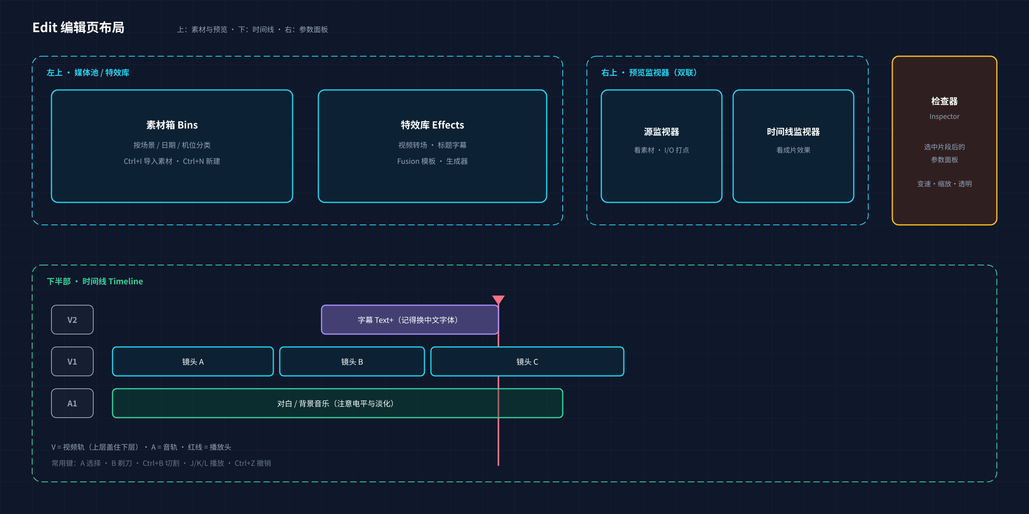Screen dimensions: 1029x514
Task: Open the 检查器 Inspector panel
Action: tap(945, 141)
